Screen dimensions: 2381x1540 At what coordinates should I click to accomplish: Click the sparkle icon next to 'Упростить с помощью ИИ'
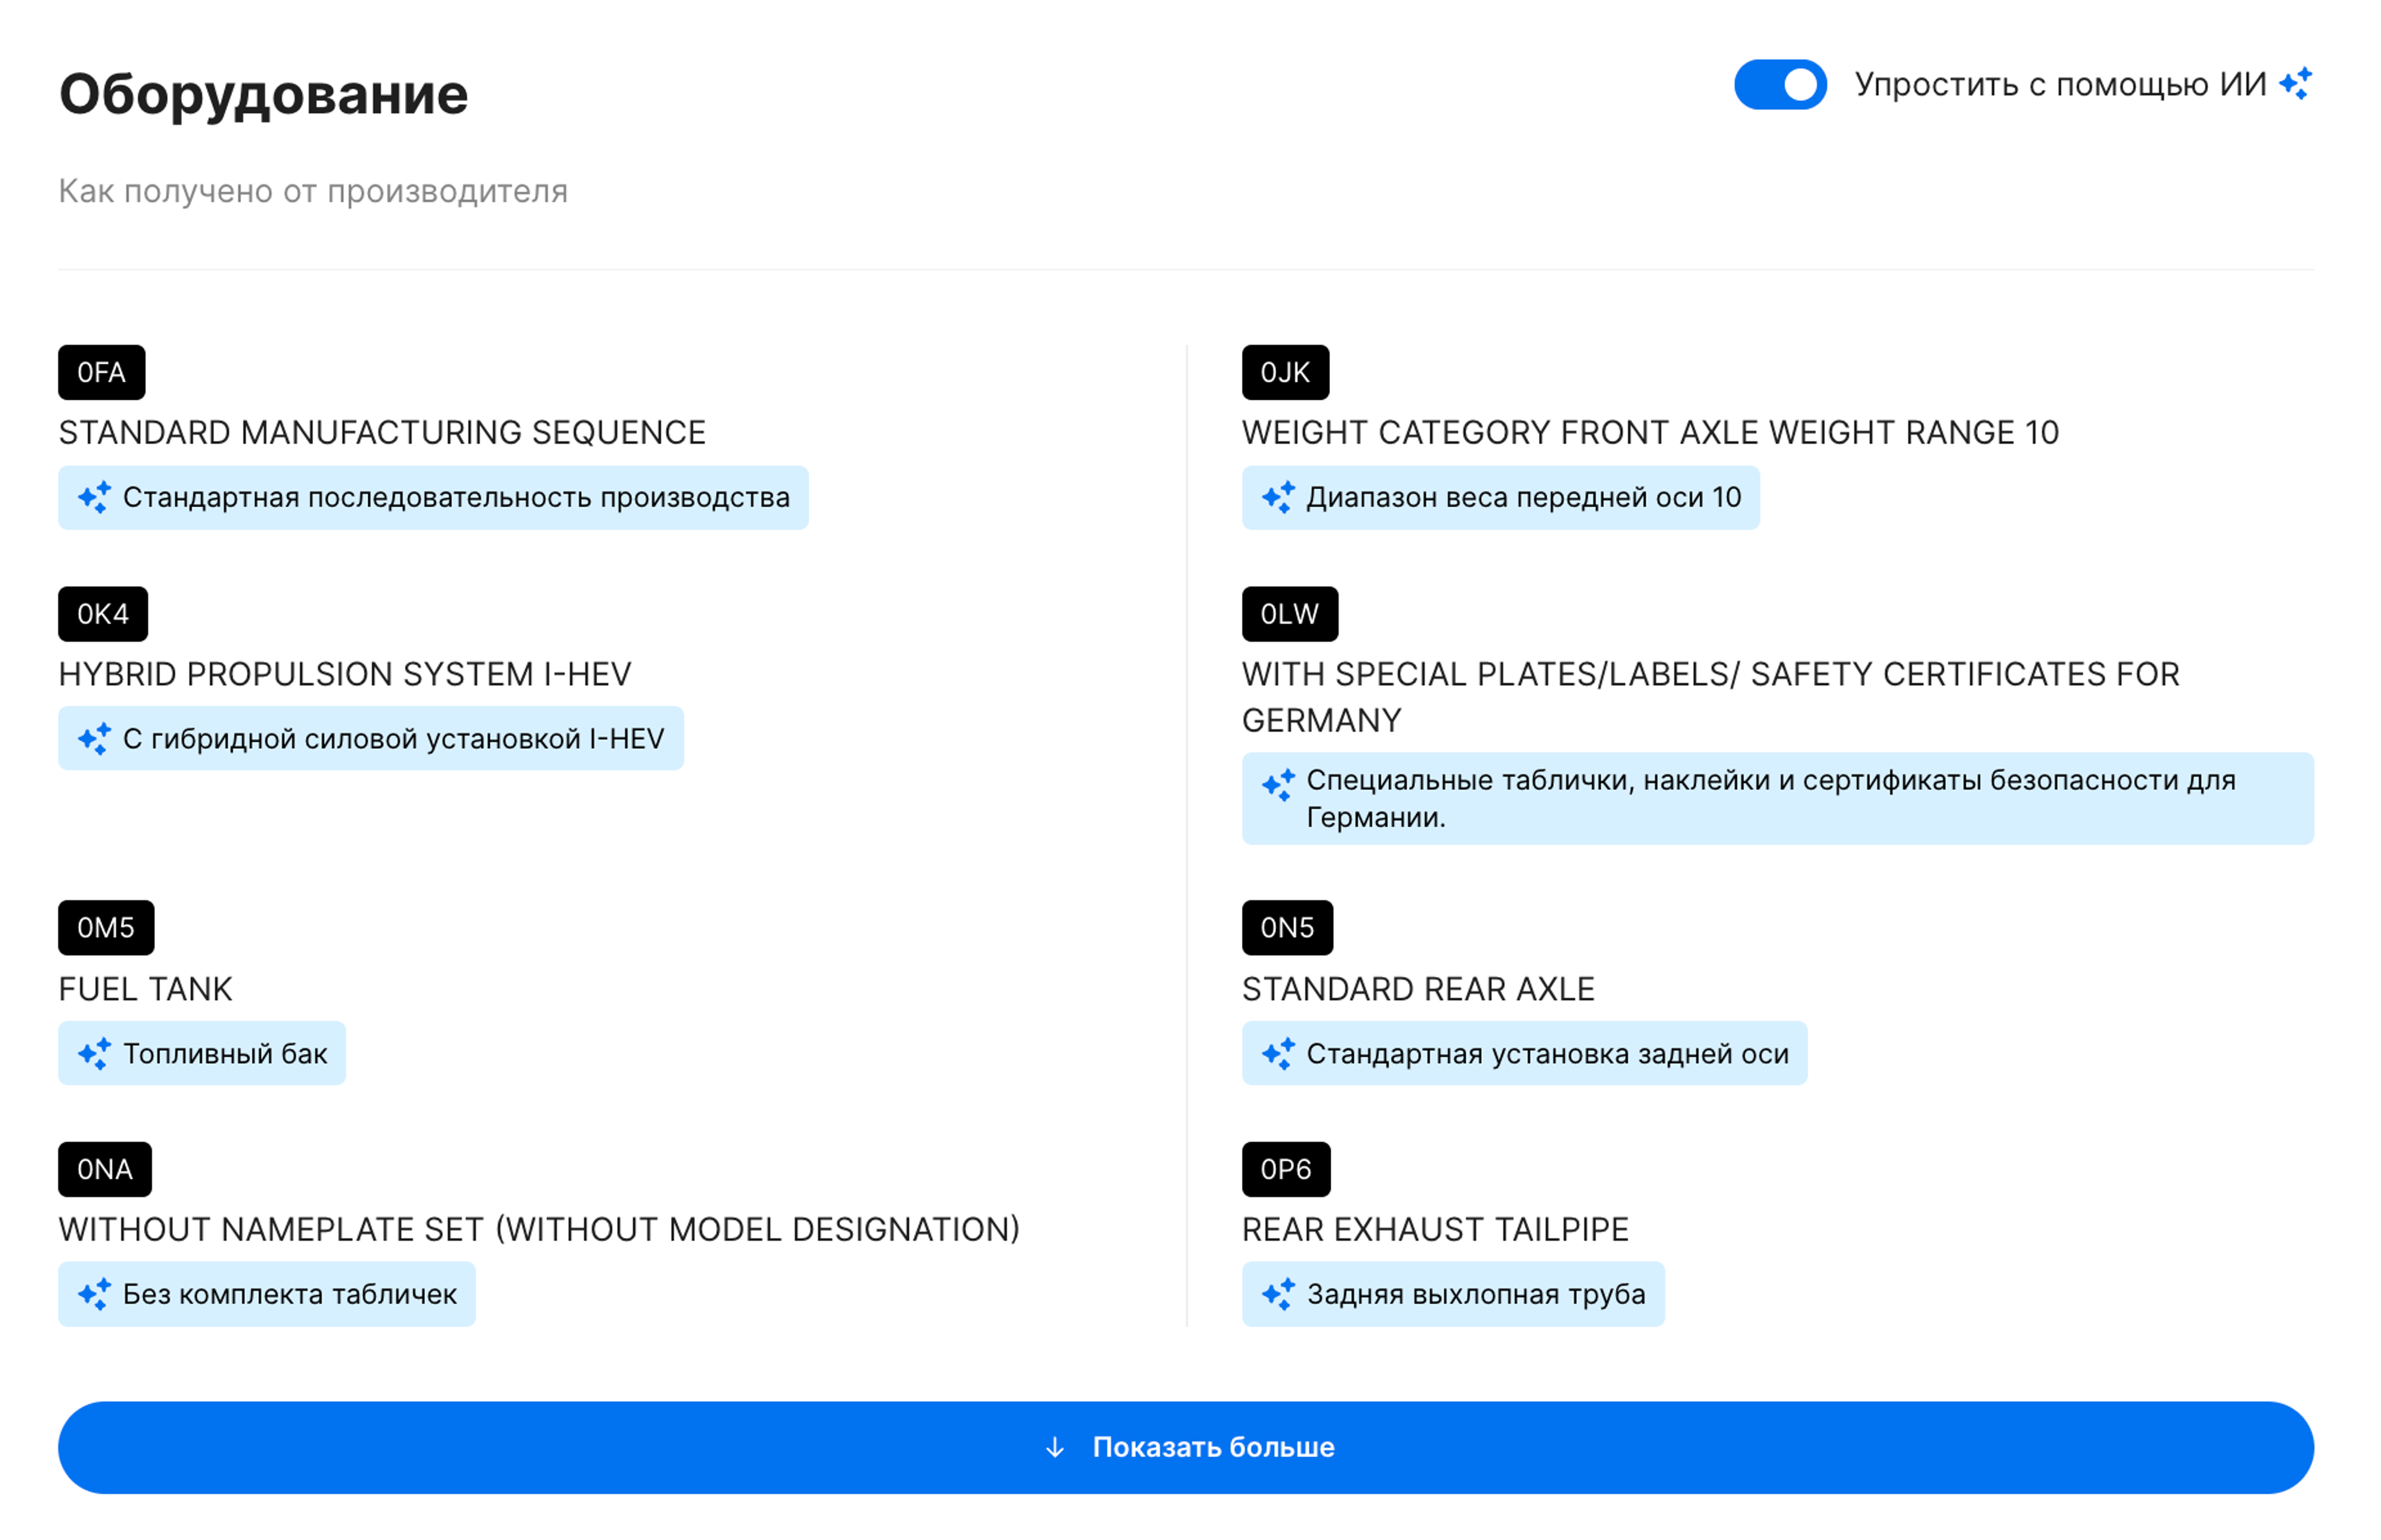coord(2295,84)
